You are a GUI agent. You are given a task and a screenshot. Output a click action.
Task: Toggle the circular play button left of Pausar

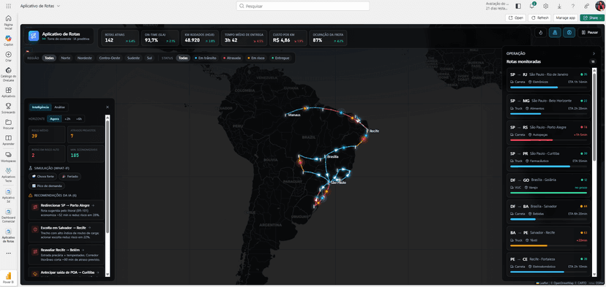click(x=569, y=33)
